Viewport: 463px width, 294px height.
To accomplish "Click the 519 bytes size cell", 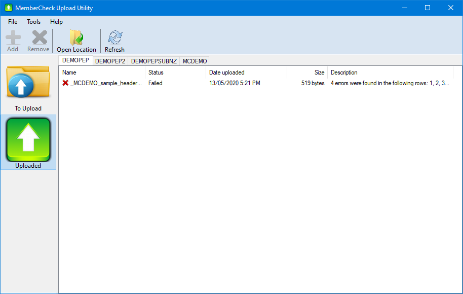I will pos(313,83).
